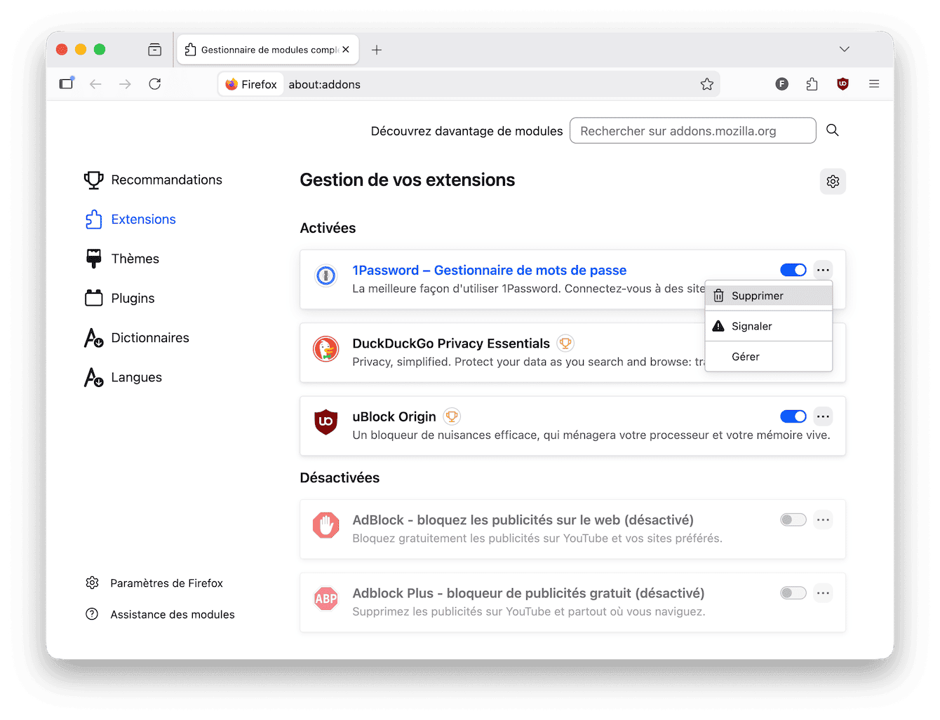
Task: Open the addons search magnifier icon
Action: [x=833, y=130]
